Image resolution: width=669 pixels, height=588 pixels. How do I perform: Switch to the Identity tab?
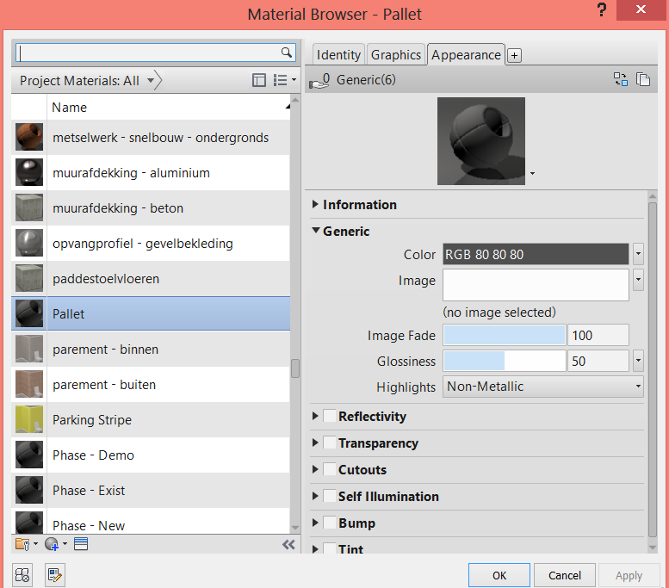(x=338, y=55)
